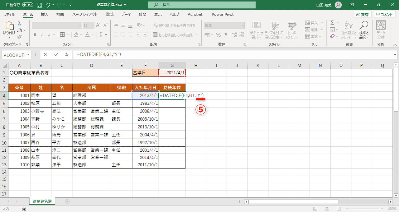399x212 pixels.
Task: Click the Accounting Number Format currency icon
Action: (208, 35)
